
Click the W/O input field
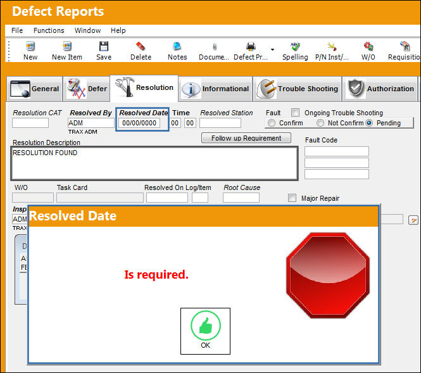point(33,198)
